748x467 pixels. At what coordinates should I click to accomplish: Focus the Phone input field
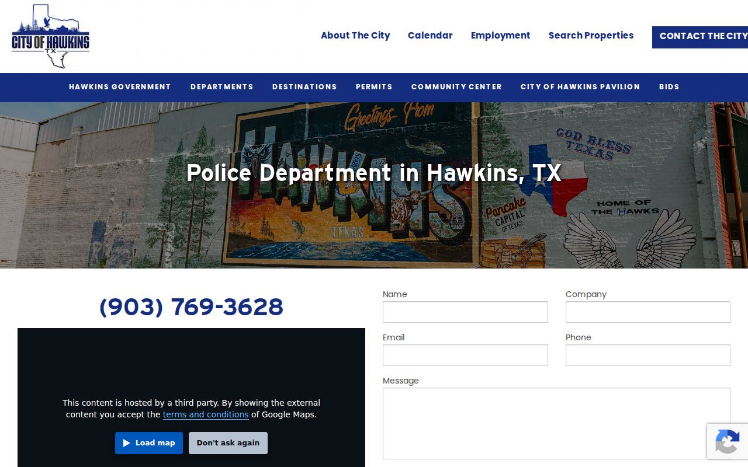point(648,356)
